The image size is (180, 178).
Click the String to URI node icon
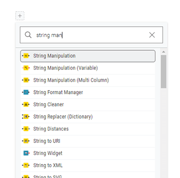(26, 141)
